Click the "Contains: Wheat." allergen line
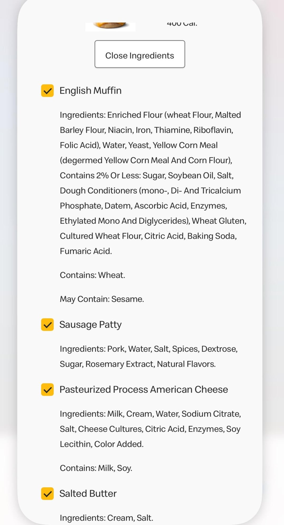 coord(92,275)
